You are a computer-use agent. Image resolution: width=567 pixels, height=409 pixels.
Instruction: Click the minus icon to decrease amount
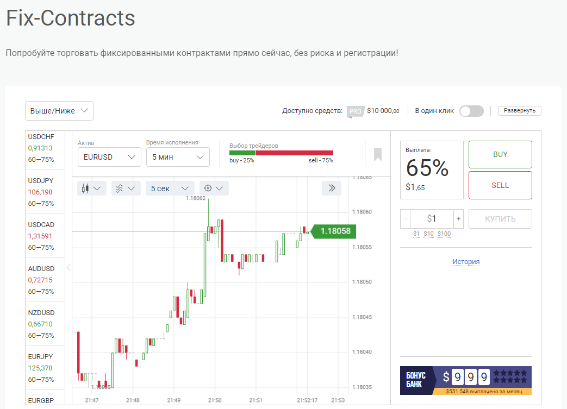(406, 219)
